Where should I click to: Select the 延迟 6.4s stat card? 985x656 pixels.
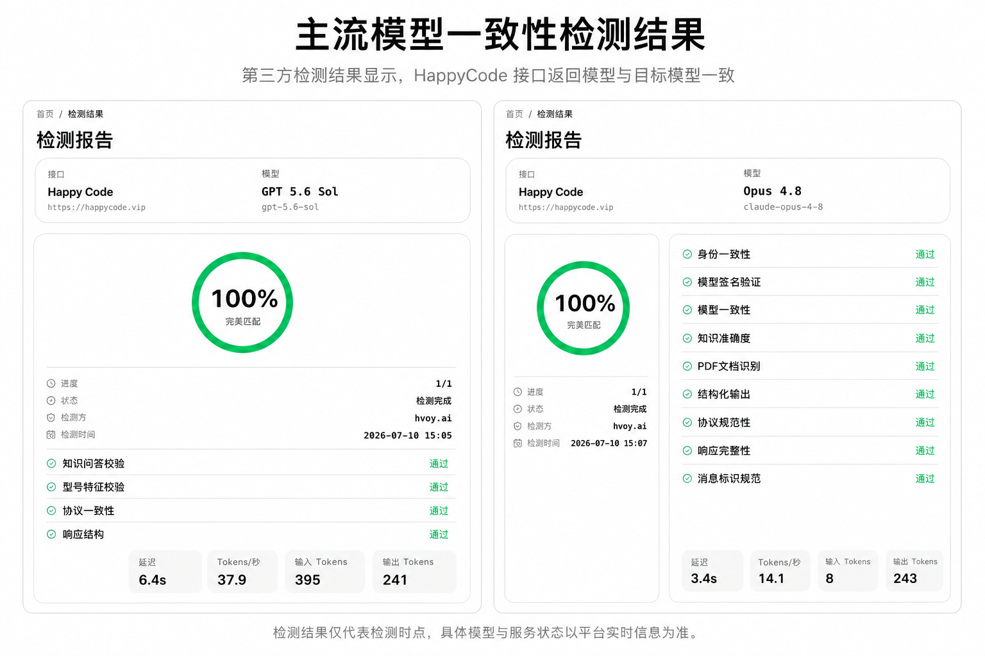[165, 571]
